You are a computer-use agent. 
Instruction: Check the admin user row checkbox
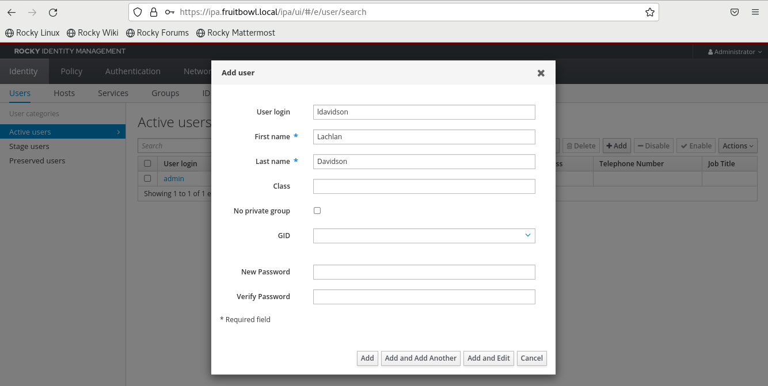pyautogui.click(x=147, y=178)
